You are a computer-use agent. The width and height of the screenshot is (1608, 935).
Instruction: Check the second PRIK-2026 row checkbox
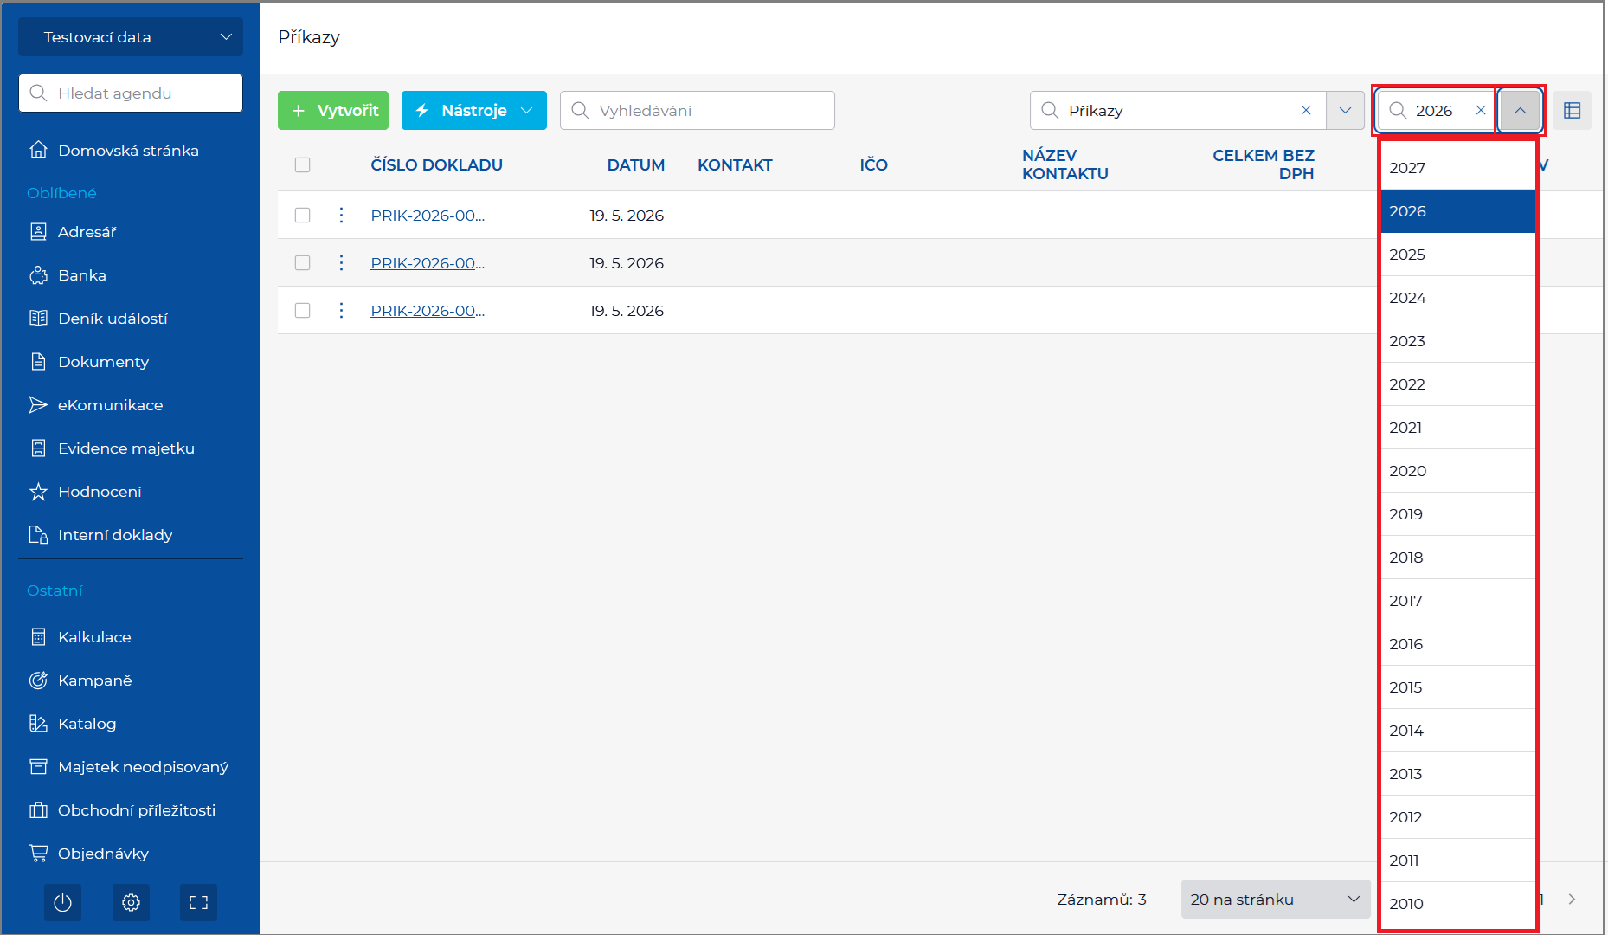tap(302, 262)
